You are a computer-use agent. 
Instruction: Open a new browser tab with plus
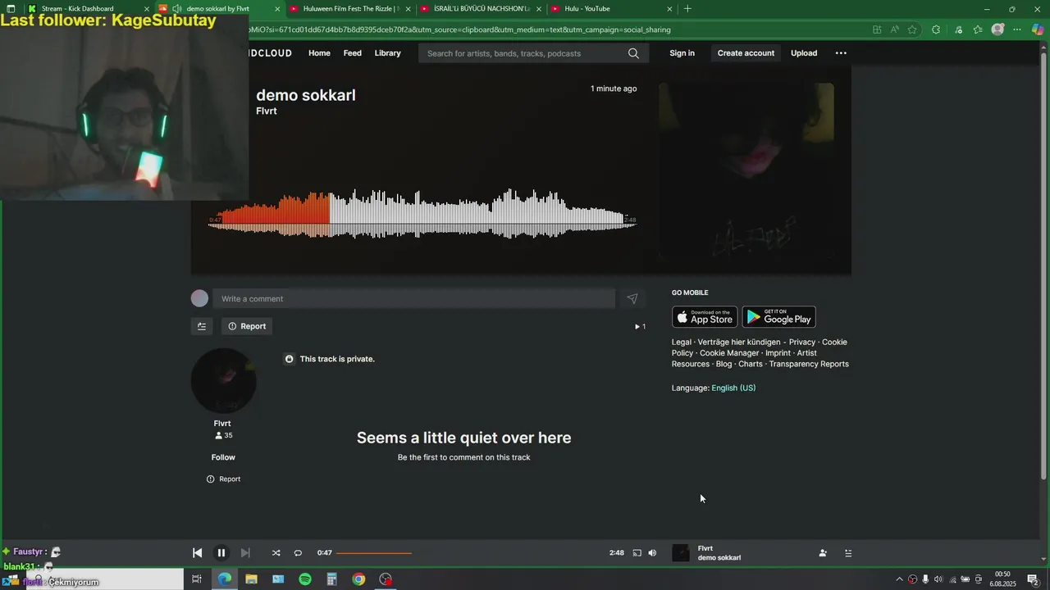coord(687,9)
